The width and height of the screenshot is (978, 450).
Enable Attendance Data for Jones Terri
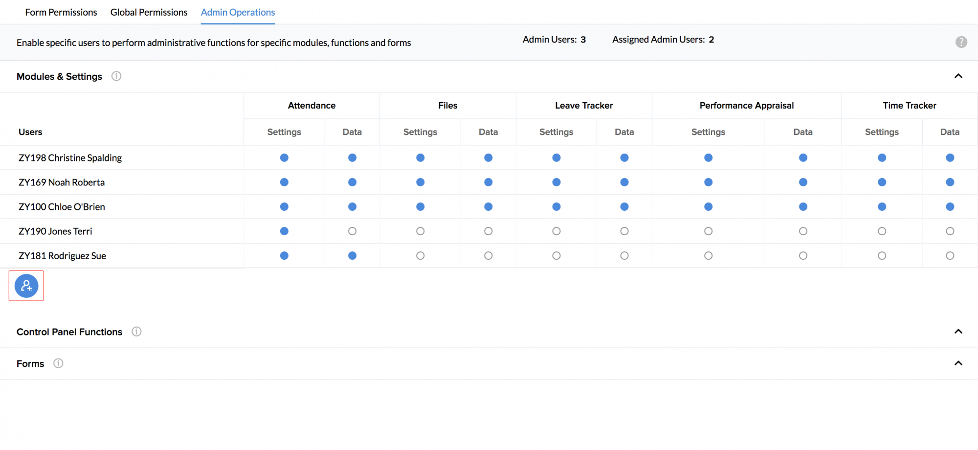[x=352, y=231]
